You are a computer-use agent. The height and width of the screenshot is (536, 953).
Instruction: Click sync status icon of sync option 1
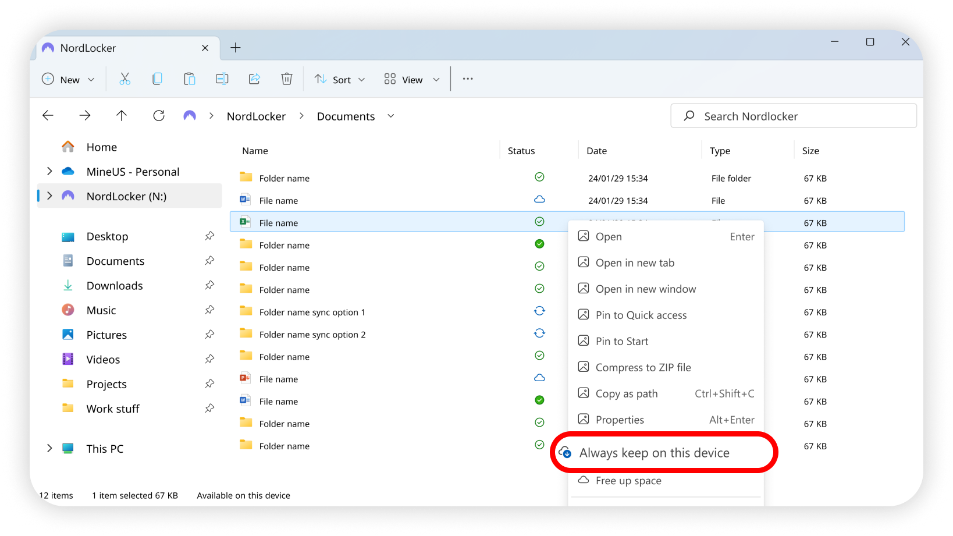pyautogui.click(x=539, y=311)
